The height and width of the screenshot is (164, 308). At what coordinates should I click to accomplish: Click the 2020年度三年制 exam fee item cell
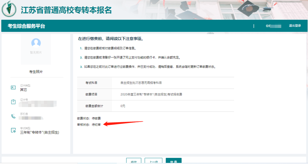click(x=151, y=94)
